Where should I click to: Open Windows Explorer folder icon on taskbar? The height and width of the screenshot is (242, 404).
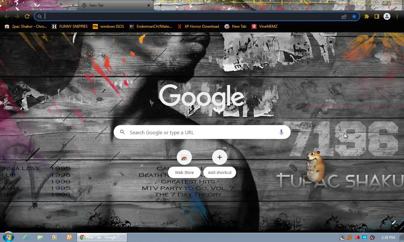40,237
